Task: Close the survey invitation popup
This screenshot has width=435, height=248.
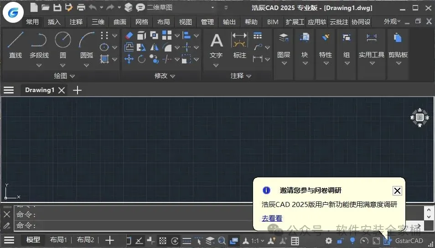Action: 397,191
